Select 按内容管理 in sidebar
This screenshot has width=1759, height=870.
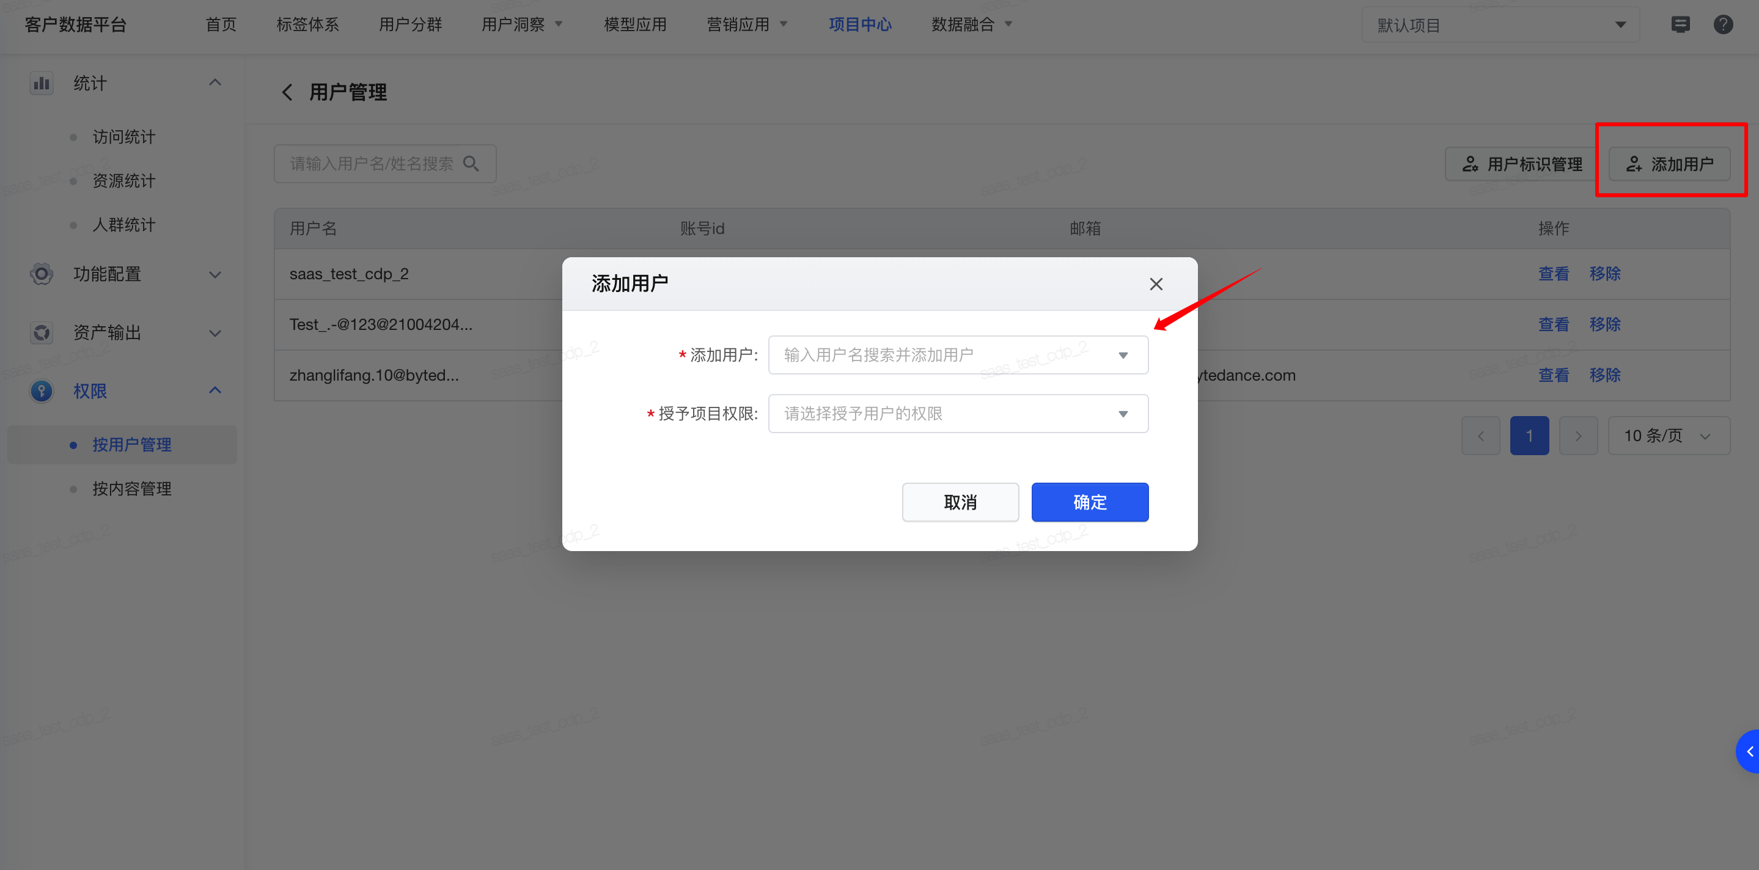click(132, 489)
